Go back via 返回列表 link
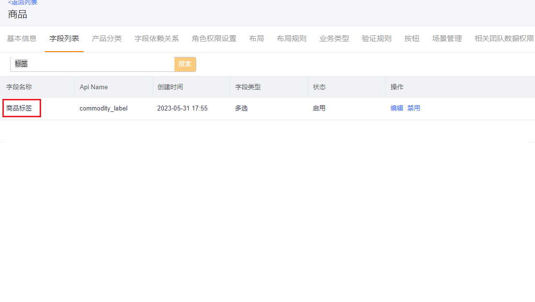The height and width of the screenshot is (302, 535). (x=23, y=2)
